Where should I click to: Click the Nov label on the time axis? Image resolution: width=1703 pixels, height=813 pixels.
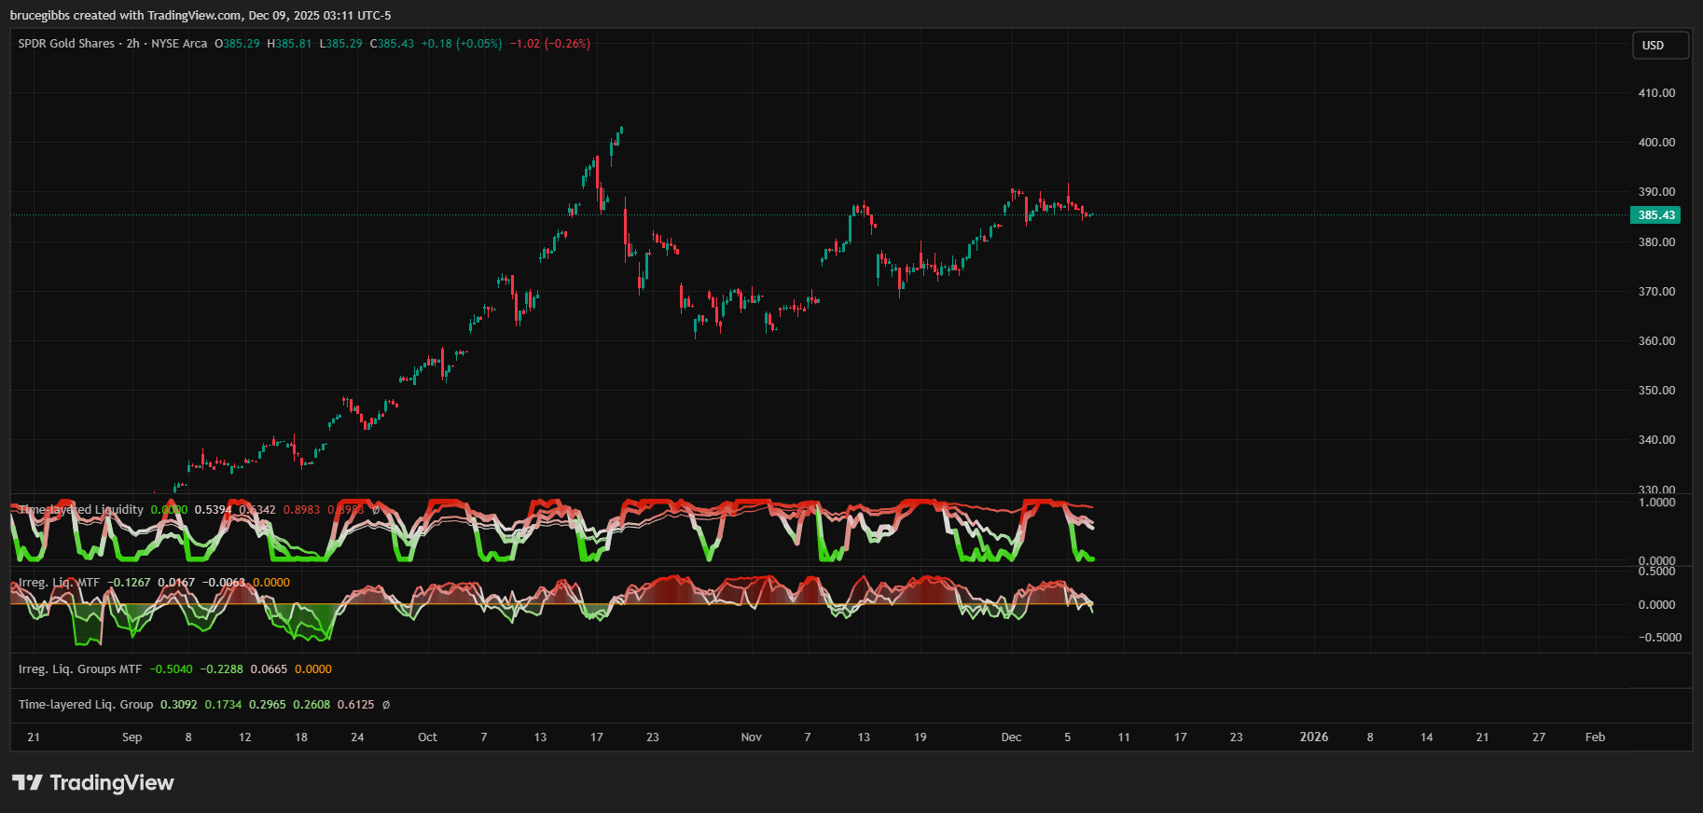pyautogui.click(x=751, y=737)
